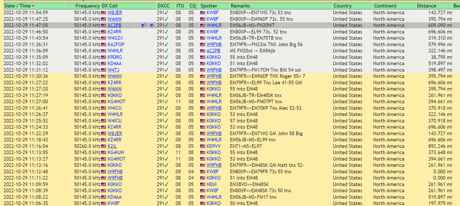Click the flag icon before K9DRG call
The image size is (460, 206).
click(104, 57)
